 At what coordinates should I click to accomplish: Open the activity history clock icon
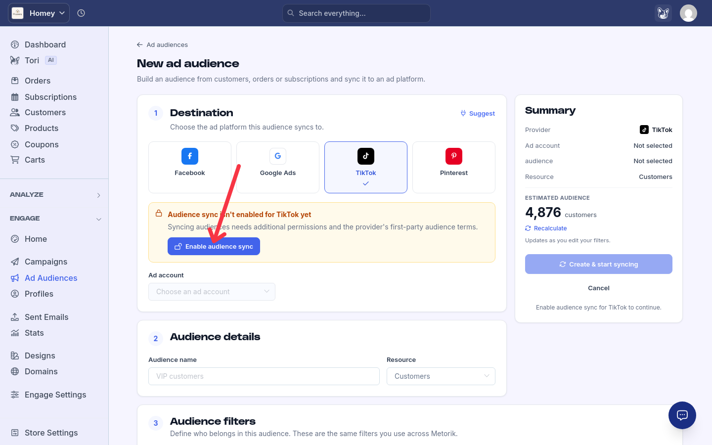[x=81, y=13]
